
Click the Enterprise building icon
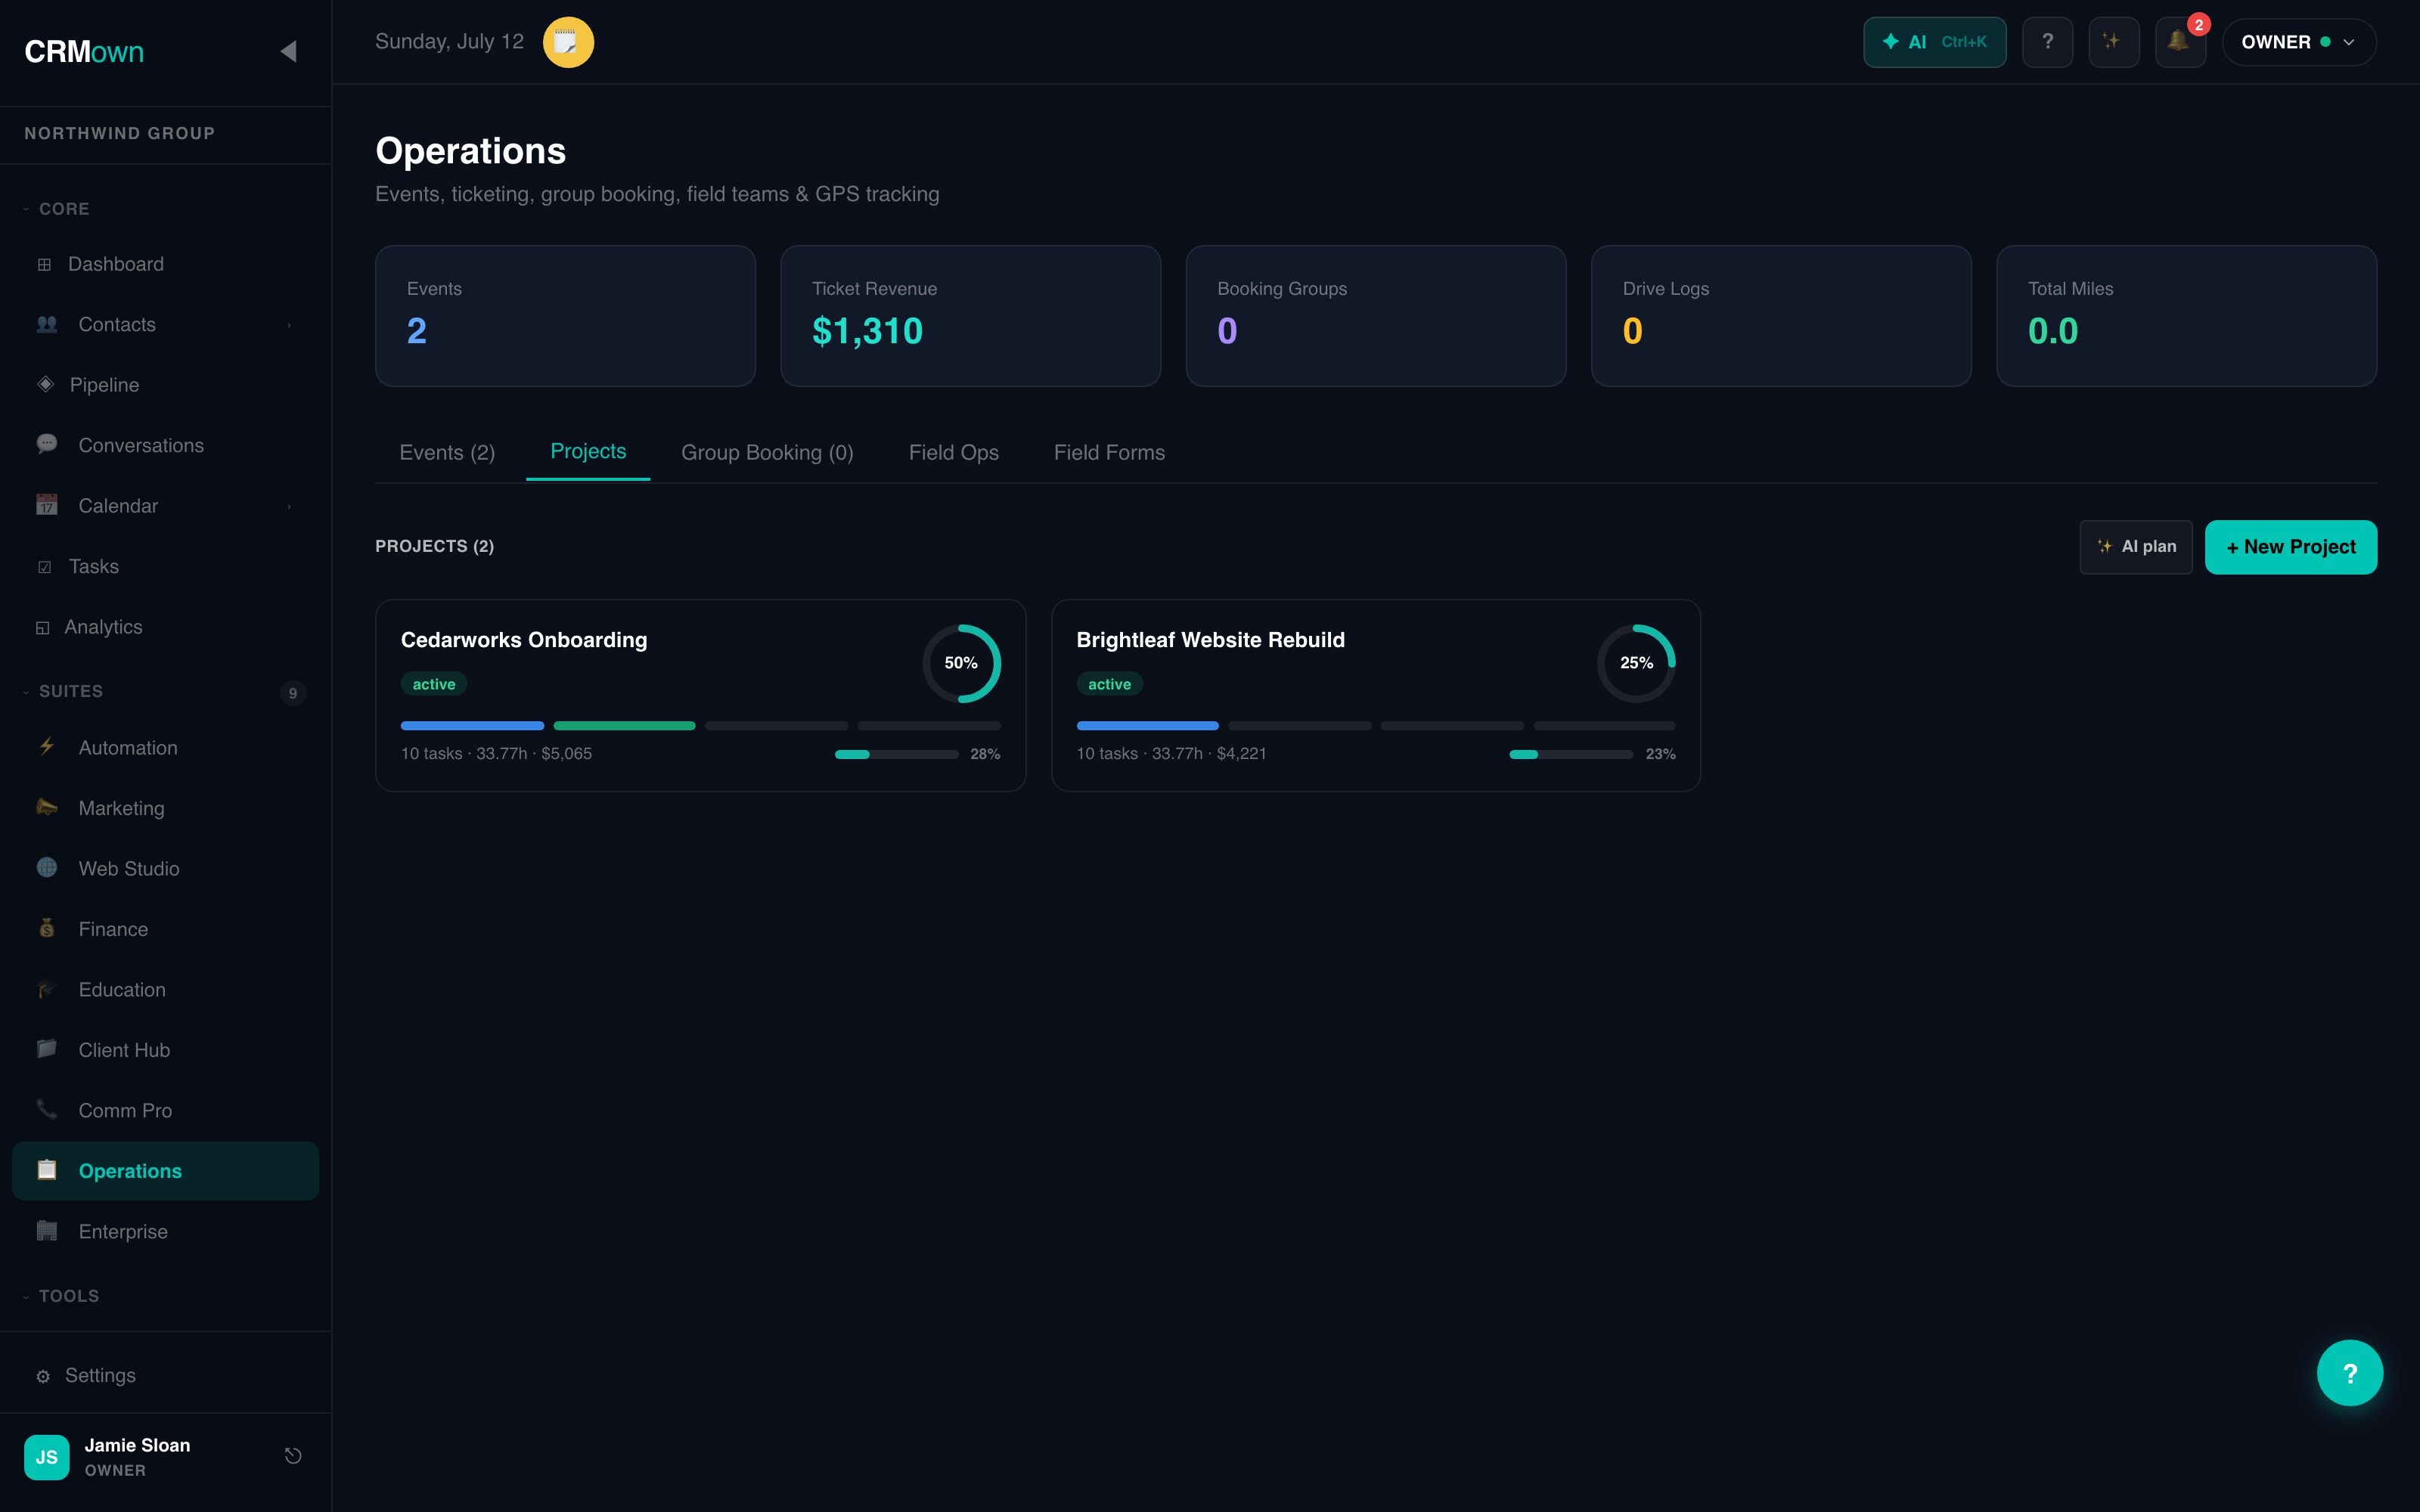(46, 1231)
